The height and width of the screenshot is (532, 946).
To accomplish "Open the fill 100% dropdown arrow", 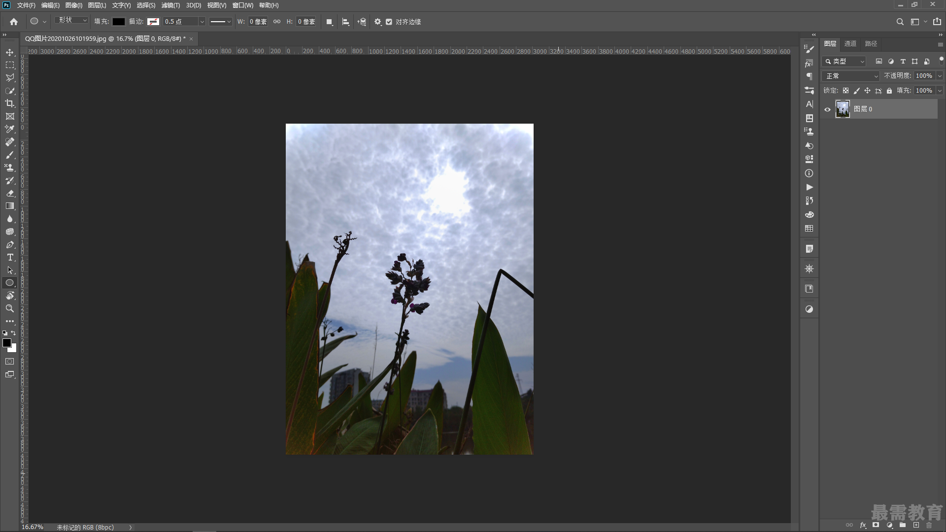I will 940,91.
